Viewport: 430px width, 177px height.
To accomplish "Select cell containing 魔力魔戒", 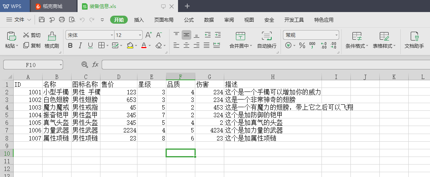I will [x=57, y=107].
